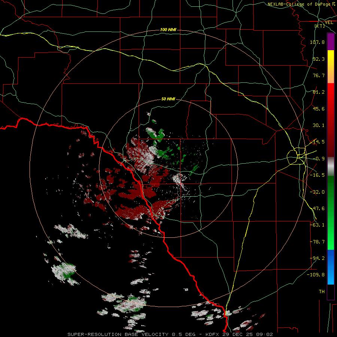Select the 61.2 velocity scale value

coord(319,92)
